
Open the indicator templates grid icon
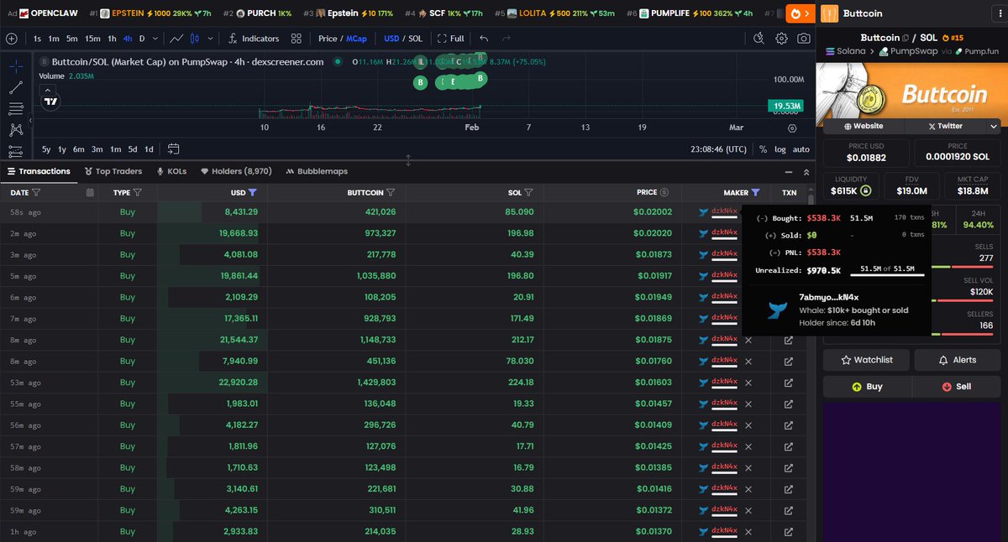(297, 39)
